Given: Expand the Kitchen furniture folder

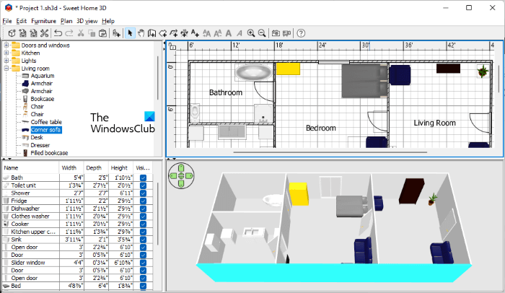Looking at the screenshot, I should click(6, 53).
